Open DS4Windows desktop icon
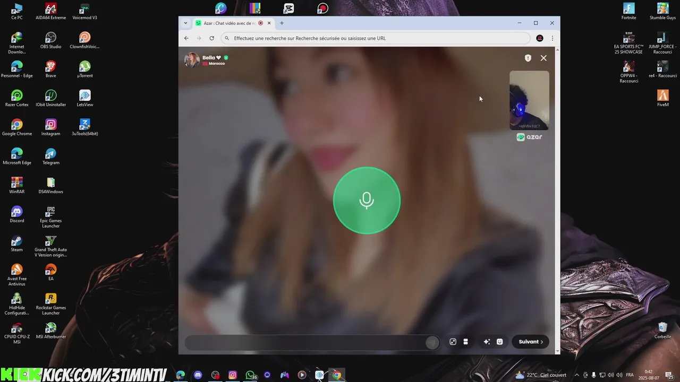 point(51,185)
